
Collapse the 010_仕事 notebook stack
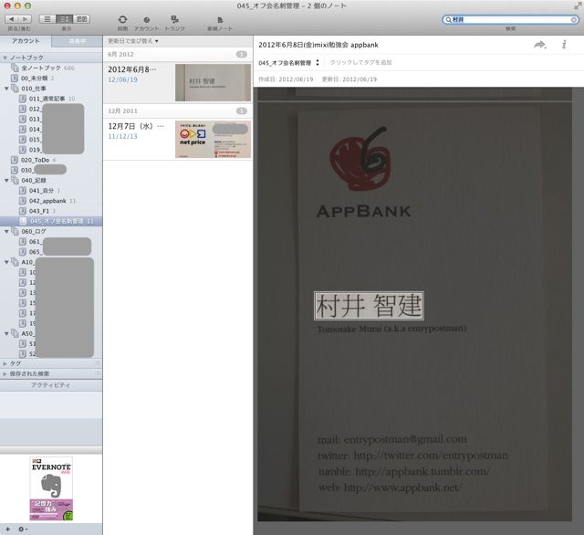(6, 89)
